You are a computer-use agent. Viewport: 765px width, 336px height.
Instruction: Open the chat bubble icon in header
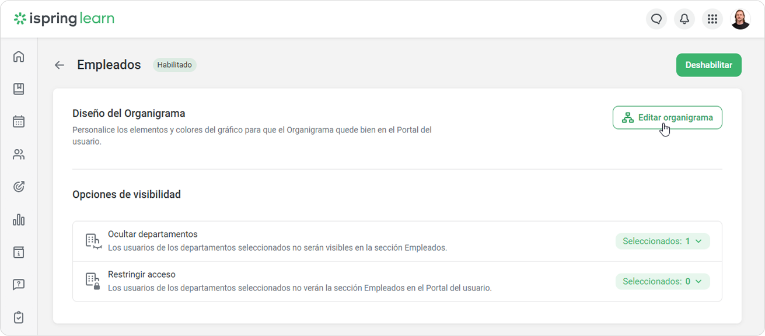click(x=656, y=19)
